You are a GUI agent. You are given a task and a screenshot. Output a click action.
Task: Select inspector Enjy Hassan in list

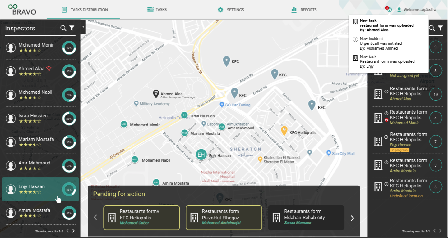[x=40, y=189]
